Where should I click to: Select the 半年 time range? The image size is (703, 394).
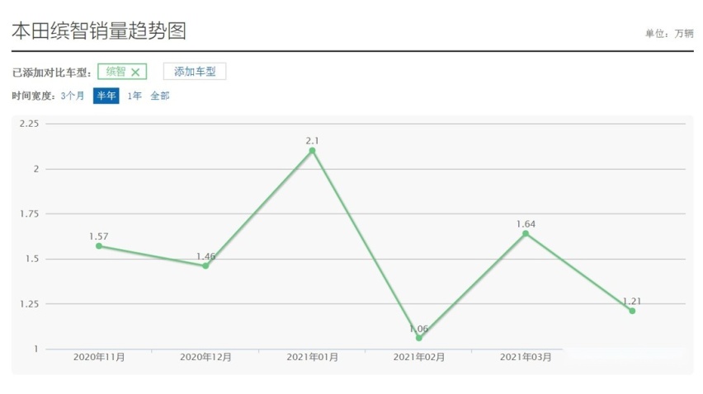[106, 96]
